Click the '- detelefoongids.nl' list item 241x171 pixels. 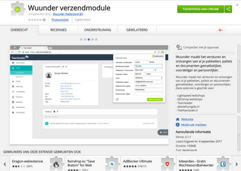pos(188,107)
